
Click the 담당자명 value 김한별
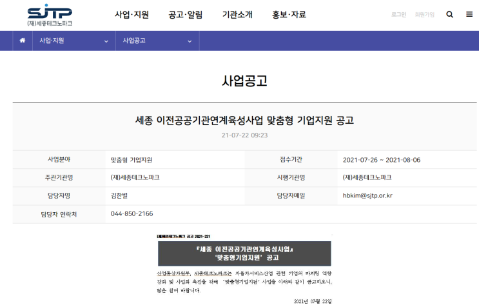pos(119,195)
